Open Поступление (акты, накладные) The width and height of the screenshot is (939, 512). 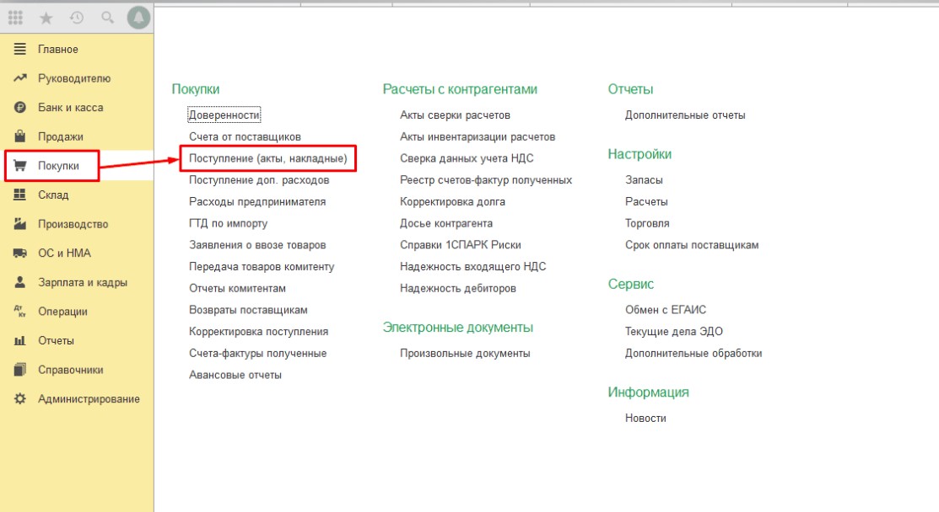268,158
